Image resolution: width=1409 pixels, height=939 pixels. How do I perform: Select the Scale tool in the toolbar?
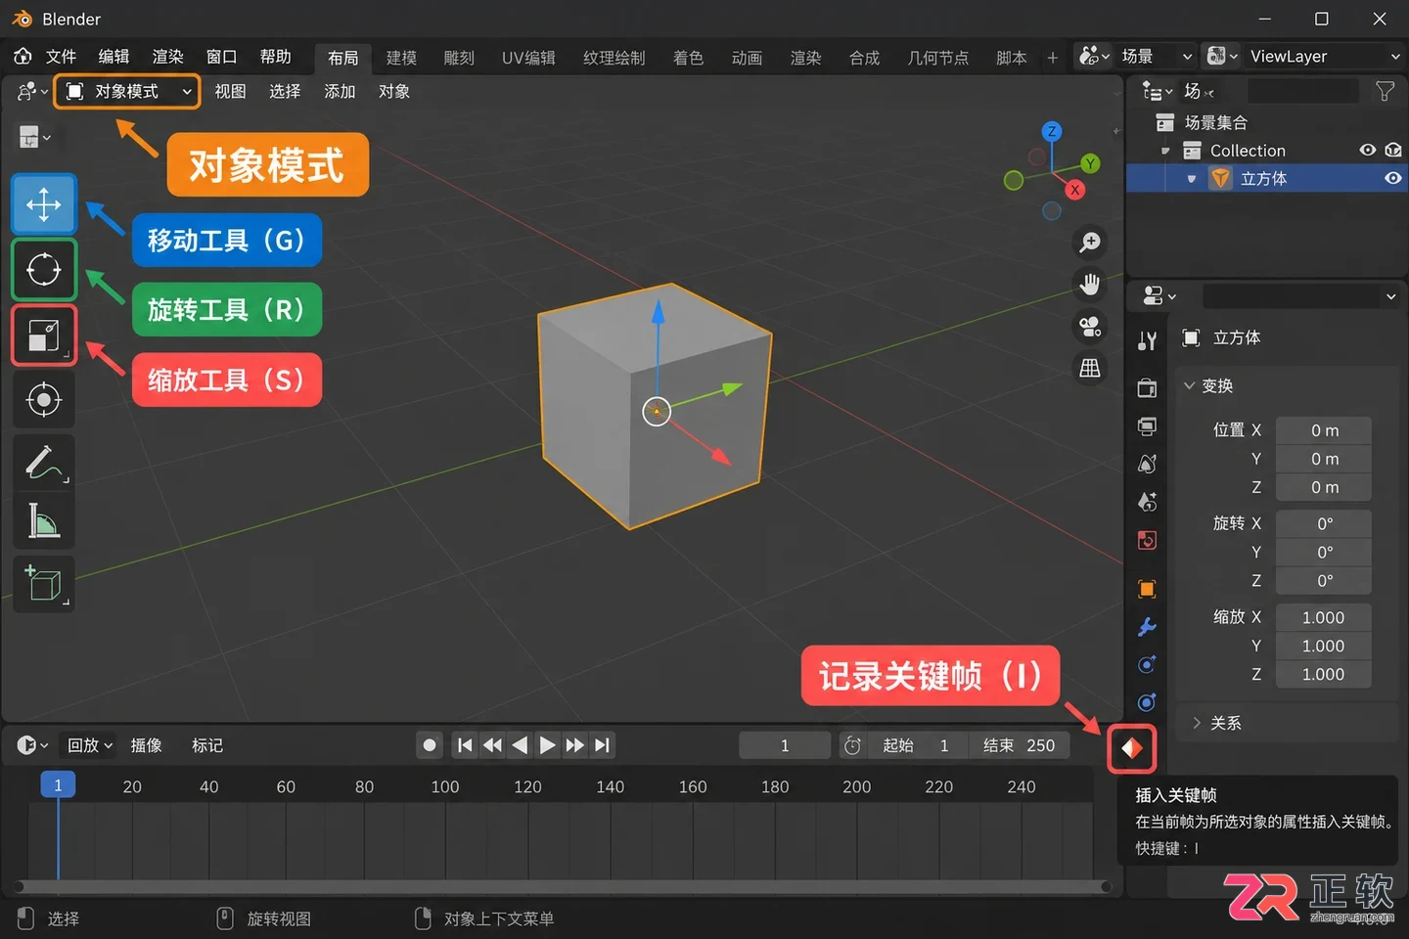point(44,335)
